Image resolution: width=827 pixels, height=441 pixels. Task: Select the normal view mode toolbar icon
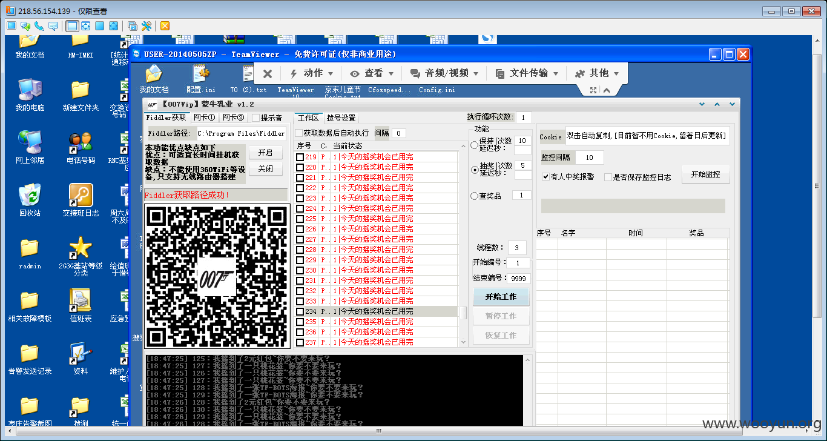72,25
